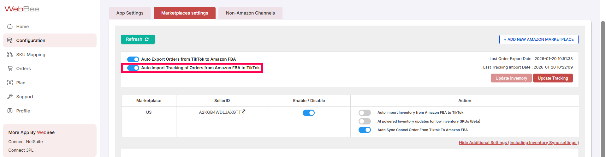Open external link icon beside SellerID
The height and width of the screenshot is (157, 606).
(242, 112)
